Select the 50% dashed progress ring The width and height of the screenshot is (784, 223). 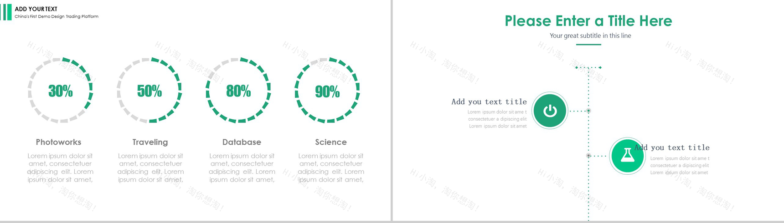point(150,91)
